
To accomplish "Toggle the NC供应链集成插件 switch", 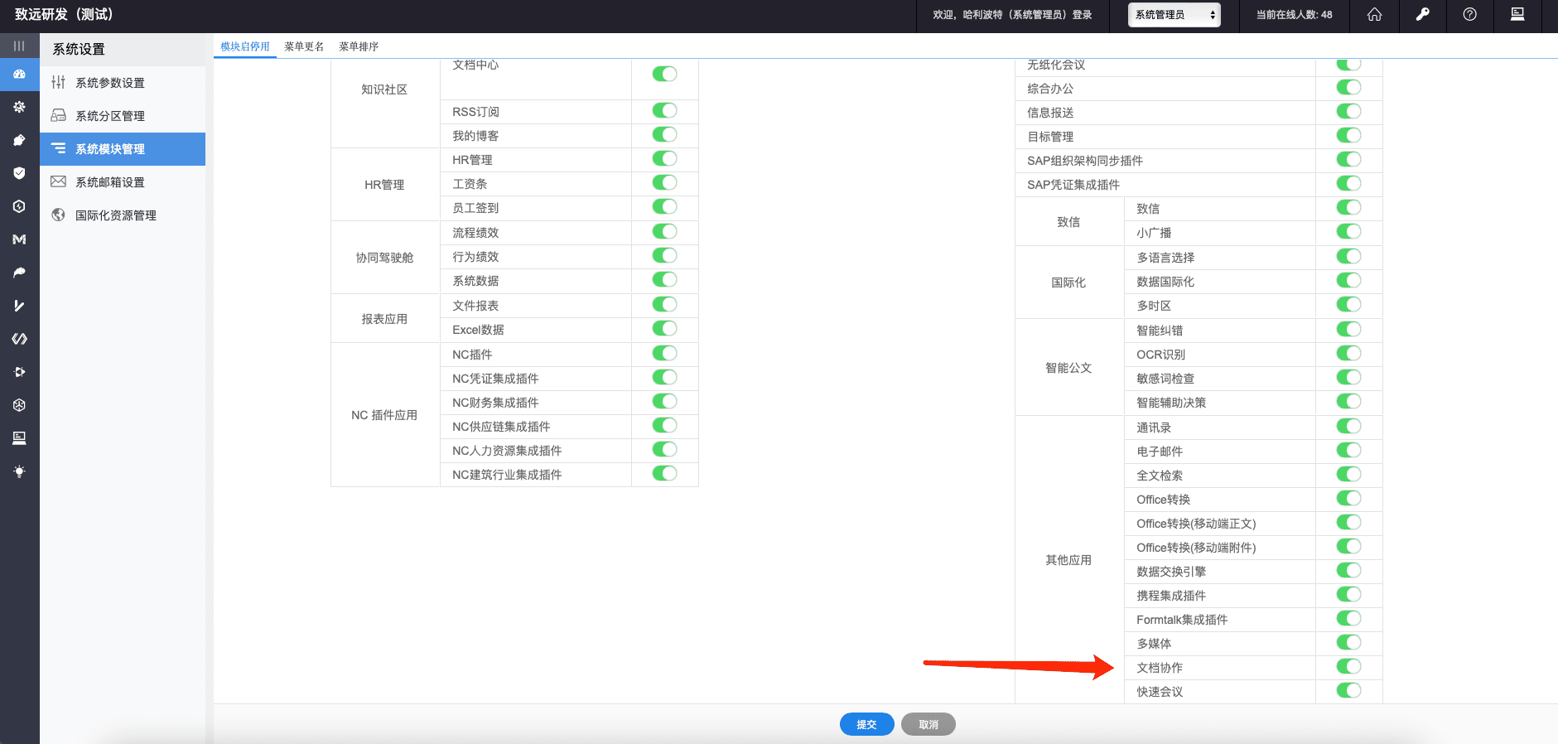I will 664,425.
